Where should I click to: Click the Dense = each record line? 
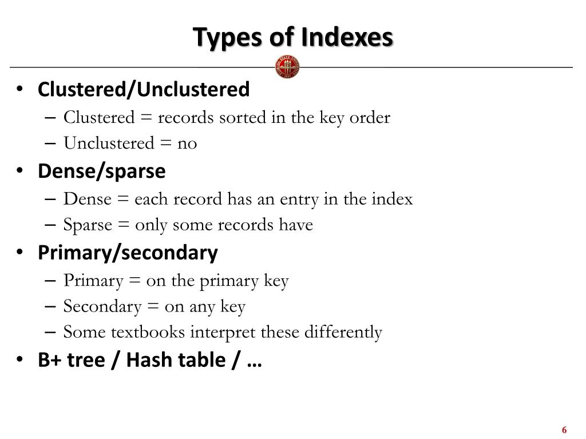click(238, 199)
